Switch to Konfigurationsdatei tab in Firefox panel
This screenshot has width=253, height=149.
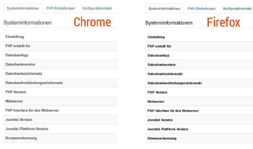point(237,9)
